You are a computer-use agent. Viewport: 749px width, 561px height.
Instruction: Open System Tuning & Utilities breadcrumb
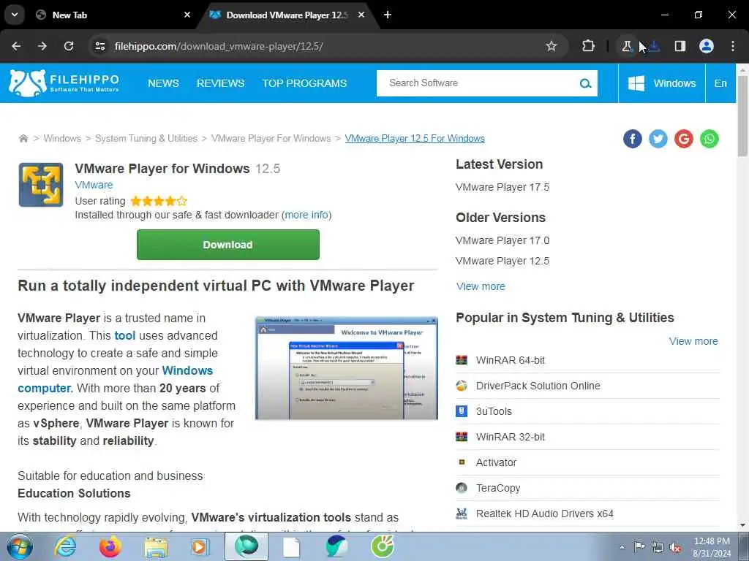pos(146,138)
